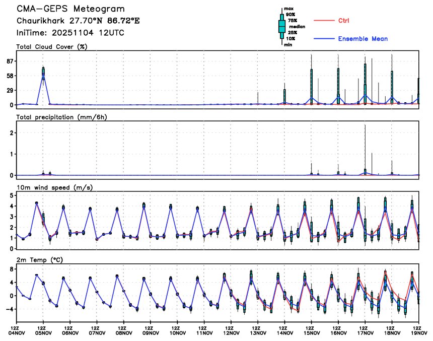Click the IniTime 20251104 12UTC text
This screenshot has width=433, height=341.
(70, 33)
